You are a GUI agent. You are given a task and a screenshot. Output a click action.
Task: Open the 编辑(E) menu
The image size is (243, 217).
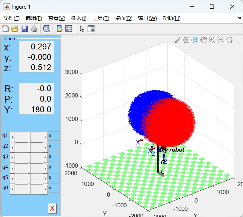(x=34, y=18)
